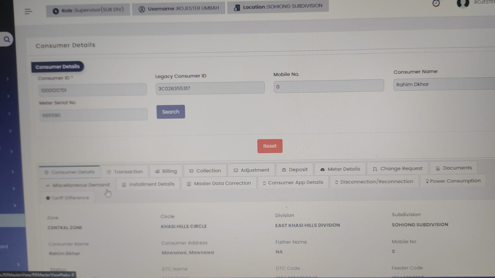The height and width of the screenshot is (278, 495).
Task: Open the clock icon in the header
Action: tap(436, 3)
